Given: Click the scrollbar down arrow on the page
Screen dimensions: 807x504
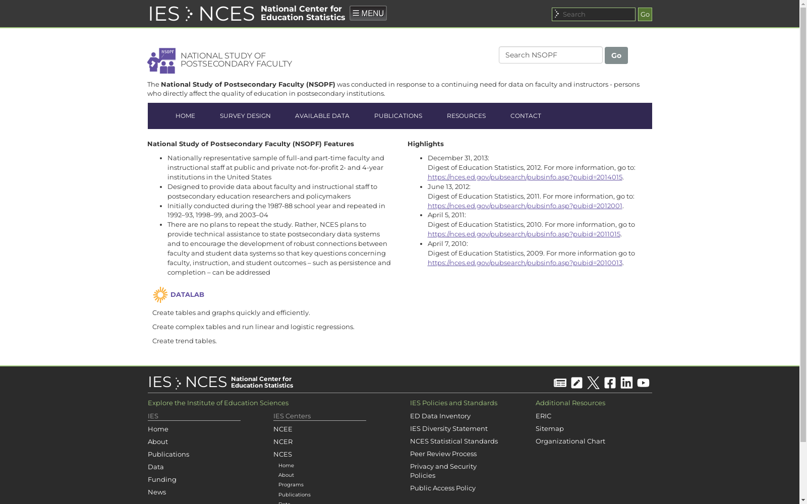Looking at the screenshot, I should [803, 500].
